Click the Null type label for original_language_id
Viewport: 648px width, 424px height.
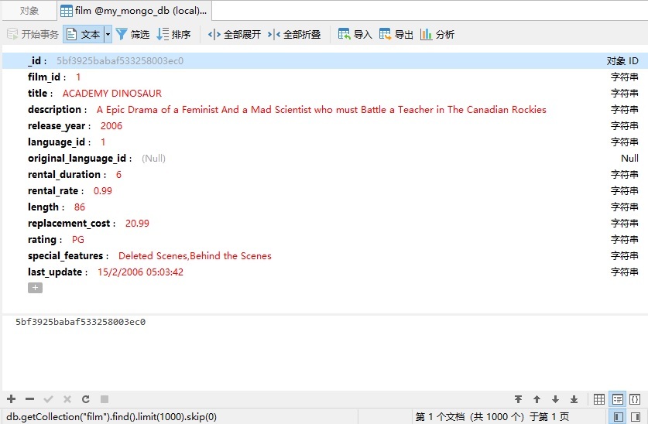click(x=629, y=159)
